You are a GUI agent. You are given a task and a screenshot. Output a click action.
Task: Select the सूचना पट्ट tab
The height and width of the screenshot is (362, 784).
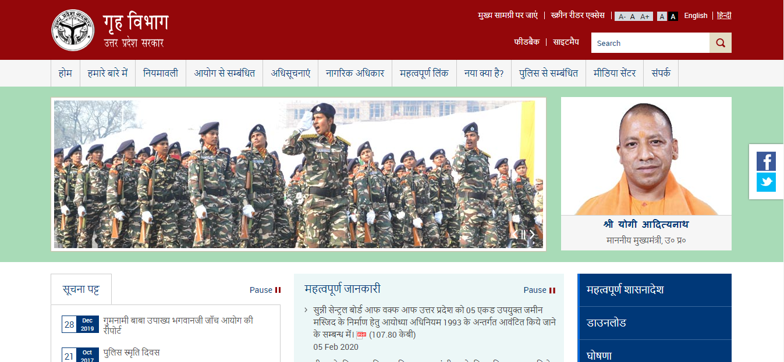coord(81,289)
